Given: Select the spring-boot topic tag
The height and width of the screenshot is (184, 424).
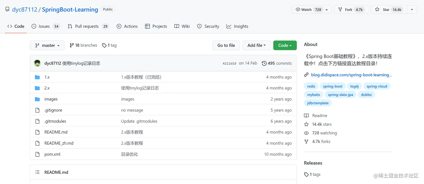Looking at the screenshot, I should [x=333, y=86].
